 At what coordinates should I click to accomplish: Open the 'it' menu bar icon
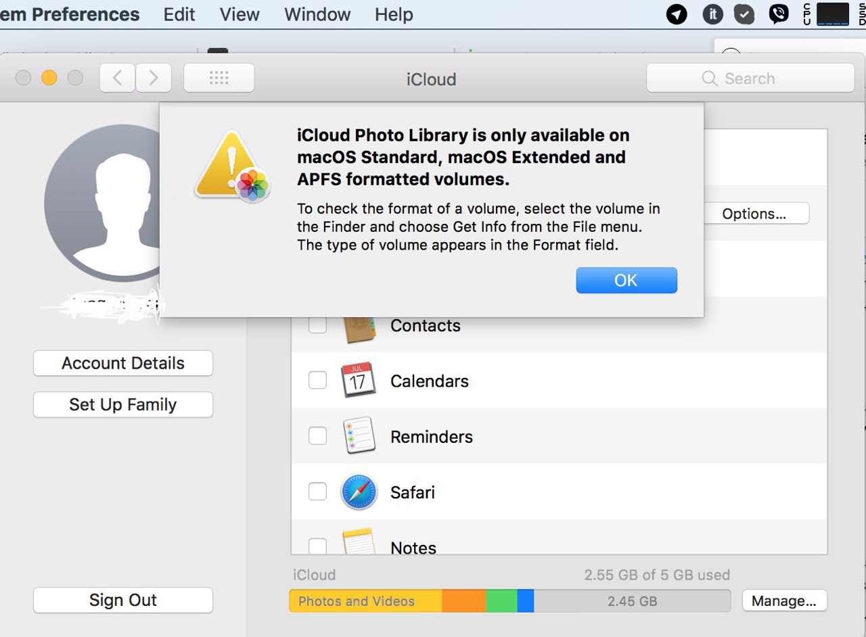tap(712, 14)
